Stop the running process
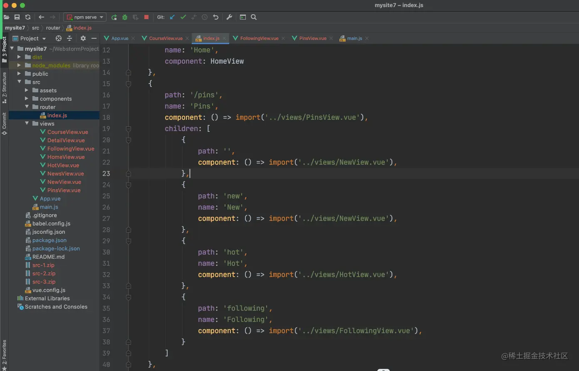The height and width of the screenshot is (371, 579). click(x=146, y=17)
